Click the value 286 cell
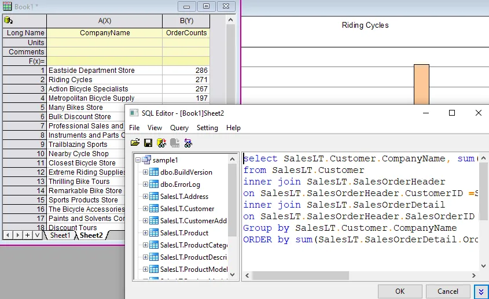Image resolution: width=489 pixels, height=299 pixels. coord(186,71)
